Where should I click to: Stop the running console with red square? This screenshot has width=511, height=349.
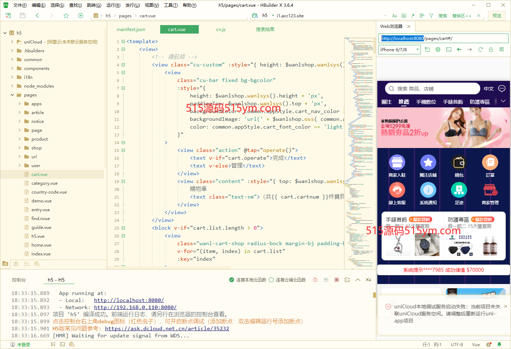[337, 280]
